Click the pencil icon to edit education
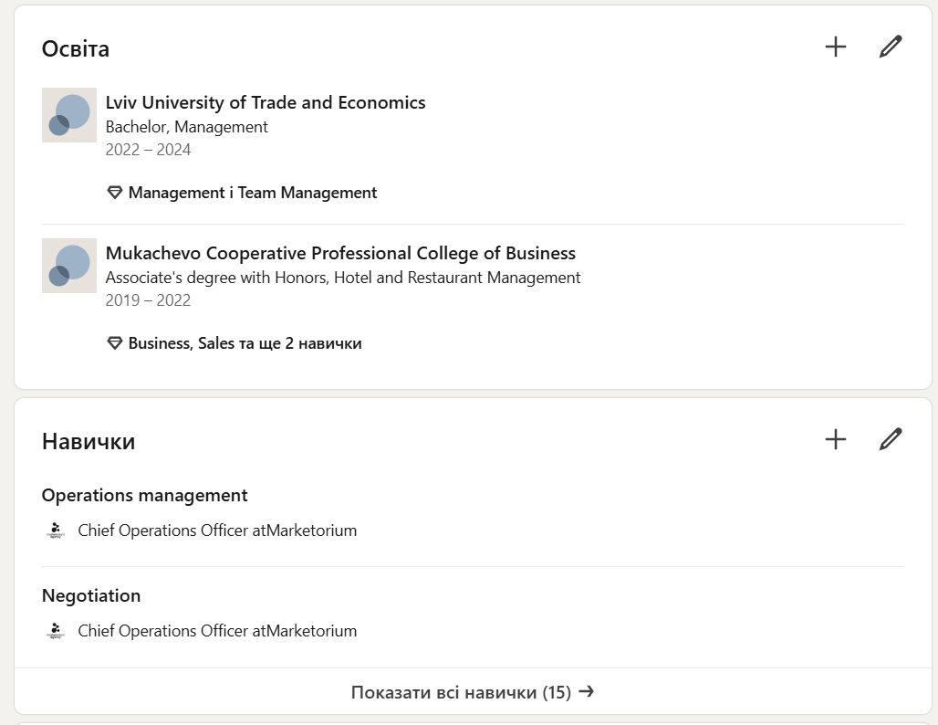The image size is (938, 725). (x=891, y=47)
